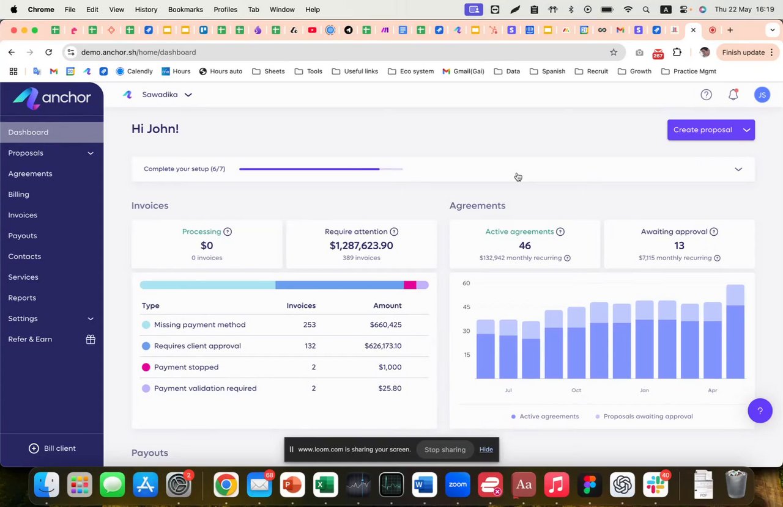The height and width of the screenshot is (507, 783).
Task: Open the floating purple help bubble
Action: 760,410
